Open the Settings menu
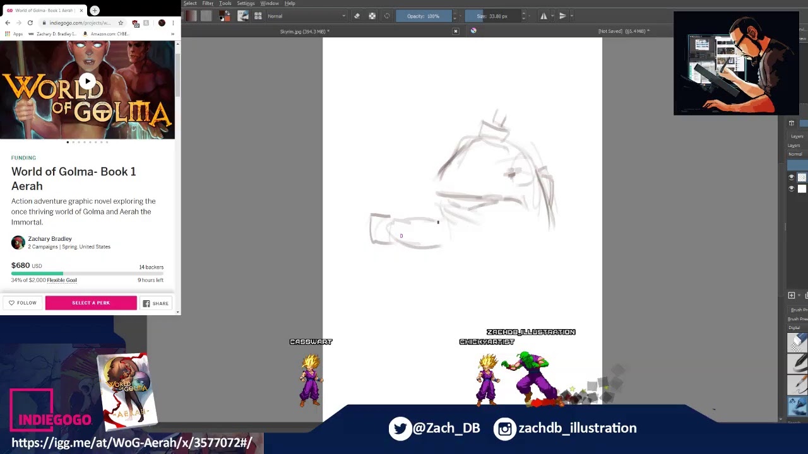Viewport: 808px width, 454px height. pos(246,4)
